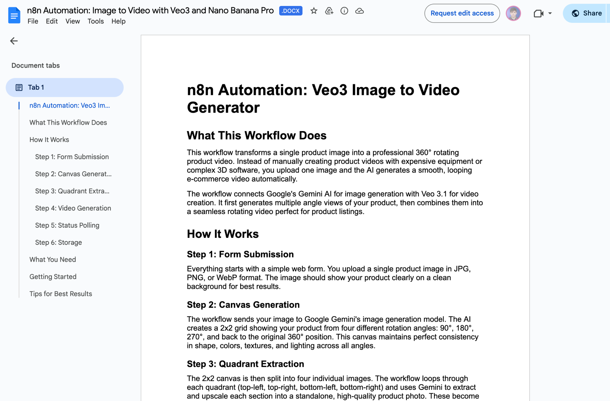This screenshot has width=610, height=401.
Task: Click the Google Docs home icon
Action: click(x=14, y=15)
